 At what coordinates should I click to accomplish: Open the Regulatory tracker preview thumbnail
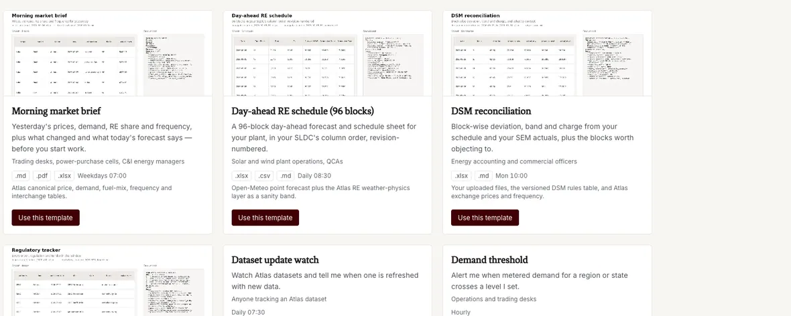click(108, 281)
